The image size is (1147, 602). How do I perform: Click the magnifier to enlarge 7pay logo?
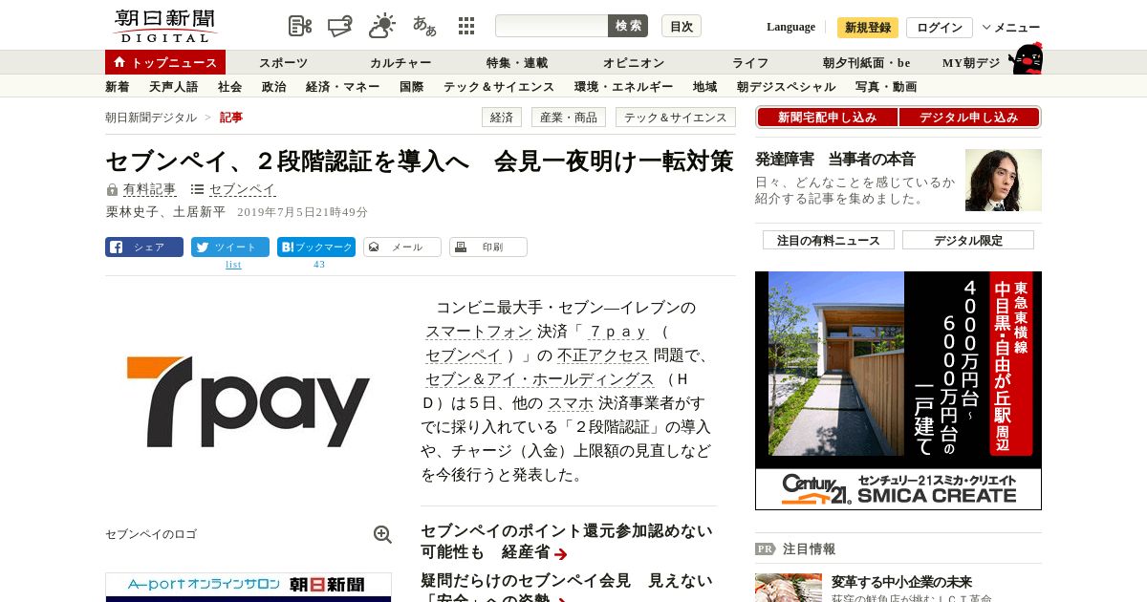382,534
